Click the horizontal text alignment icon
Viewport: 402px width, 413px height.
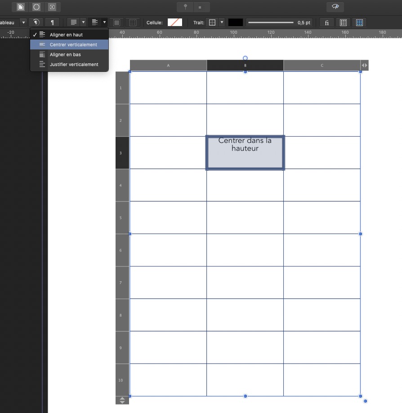(74, 22)
